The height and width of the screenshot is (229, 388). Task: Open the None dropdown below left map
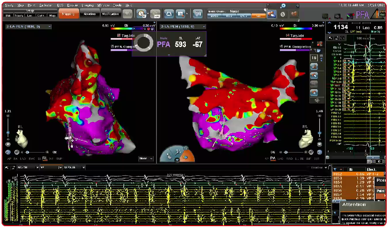(145, 159)
